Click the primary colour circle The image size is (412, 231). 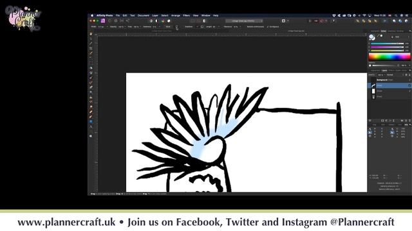click(371, 37)
